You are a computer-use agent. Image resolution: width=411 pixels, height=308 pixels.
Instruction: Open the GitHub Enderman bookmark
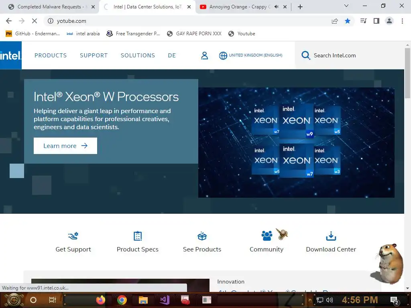click(x=33, y=34)
